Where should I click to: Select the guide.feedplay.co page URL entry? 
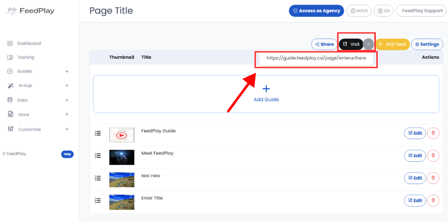(x=316, y=58)
